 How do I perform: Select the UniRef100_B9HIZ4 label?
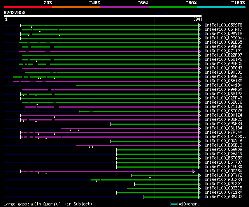click(x=223, y=115)
